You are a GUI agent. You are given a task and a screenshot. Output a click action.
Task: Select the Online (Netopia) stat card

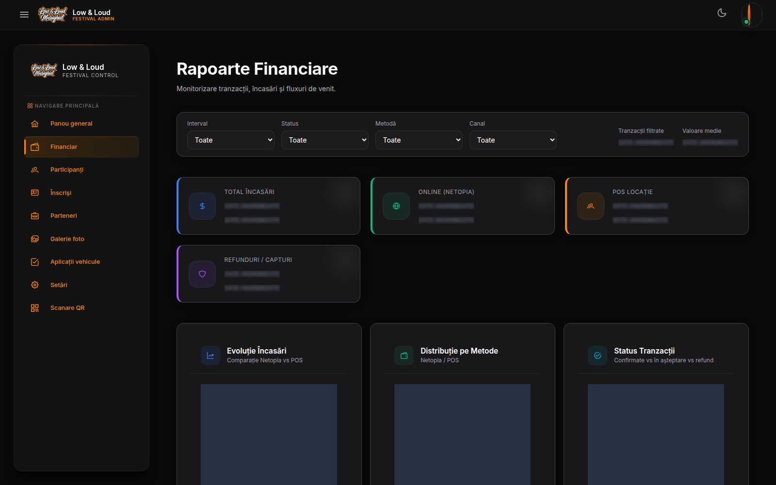tap(463, 206)
